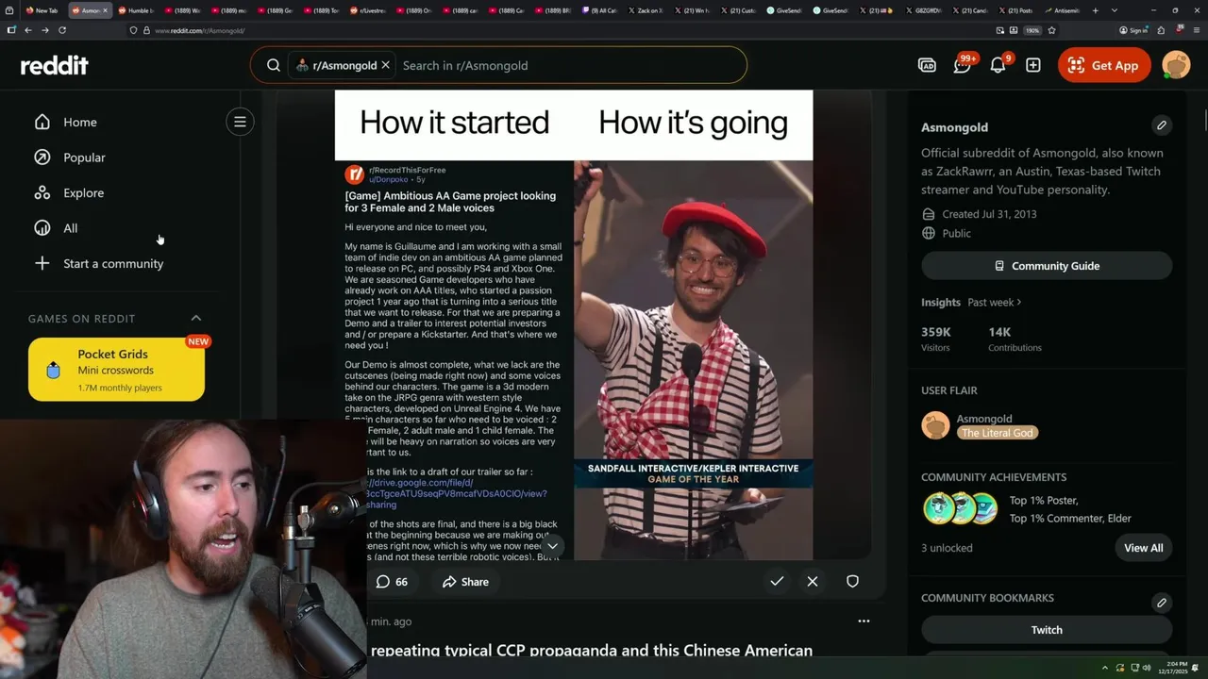Collapse the left navigation with hamburger button
The width and height of the screenshot is (1208, 679).
coord(240,121)
